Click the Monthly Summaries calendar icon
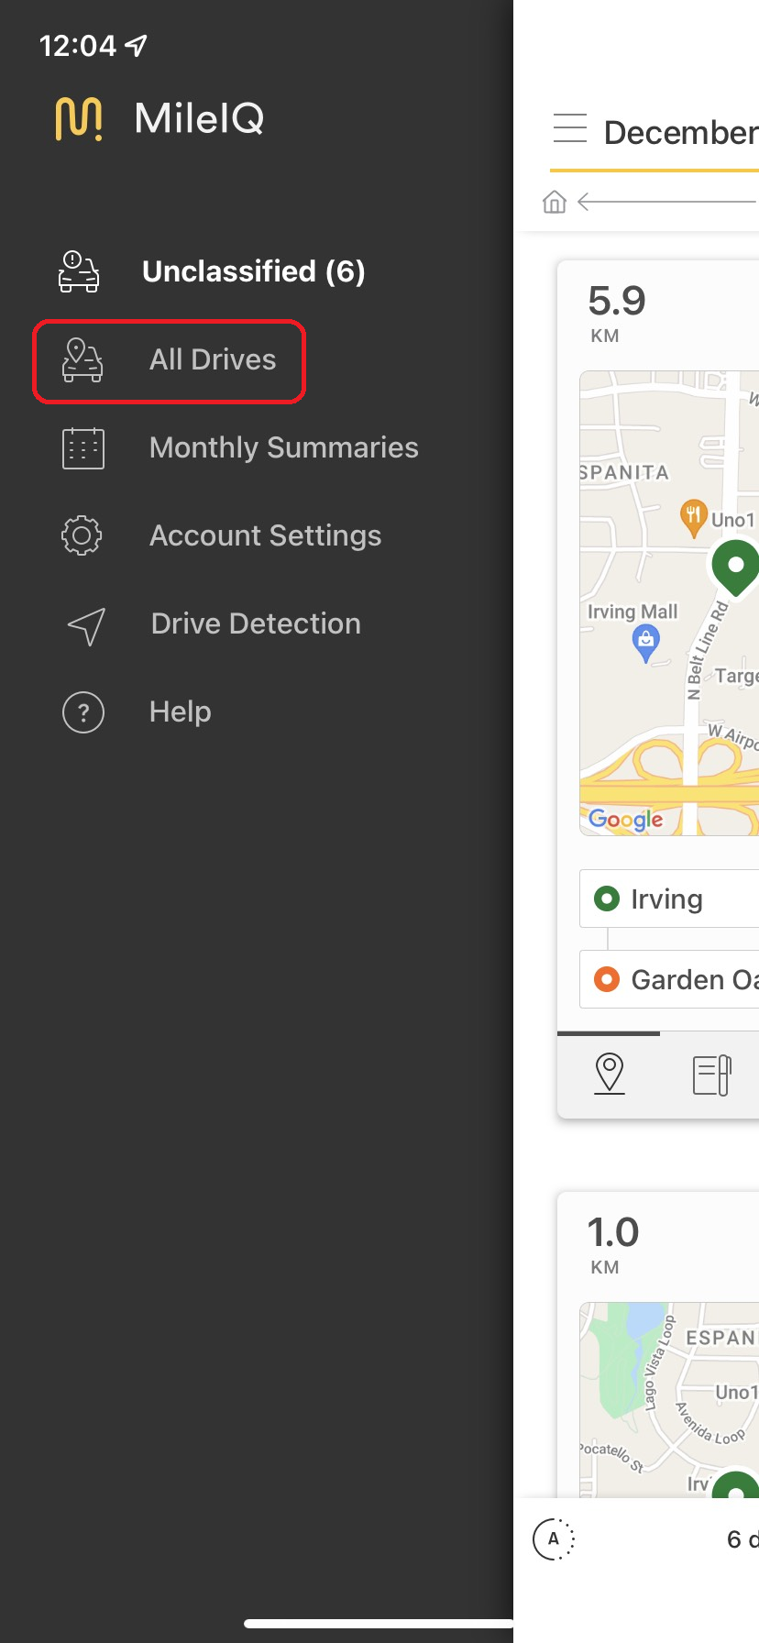Image resolution: width=759 pixels, height=1643 pixels. [83, 448]
